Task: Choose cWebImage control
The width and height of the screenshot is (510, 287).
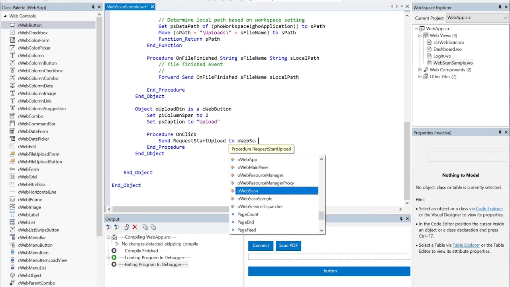Action: click(29, 207)
